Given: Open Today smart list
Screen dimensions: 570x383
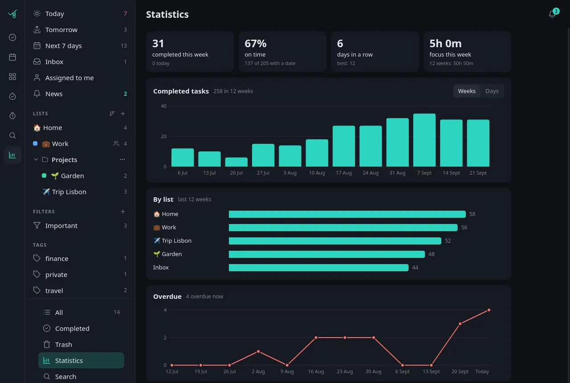Looking at the screenshot, I should [80, 14].
